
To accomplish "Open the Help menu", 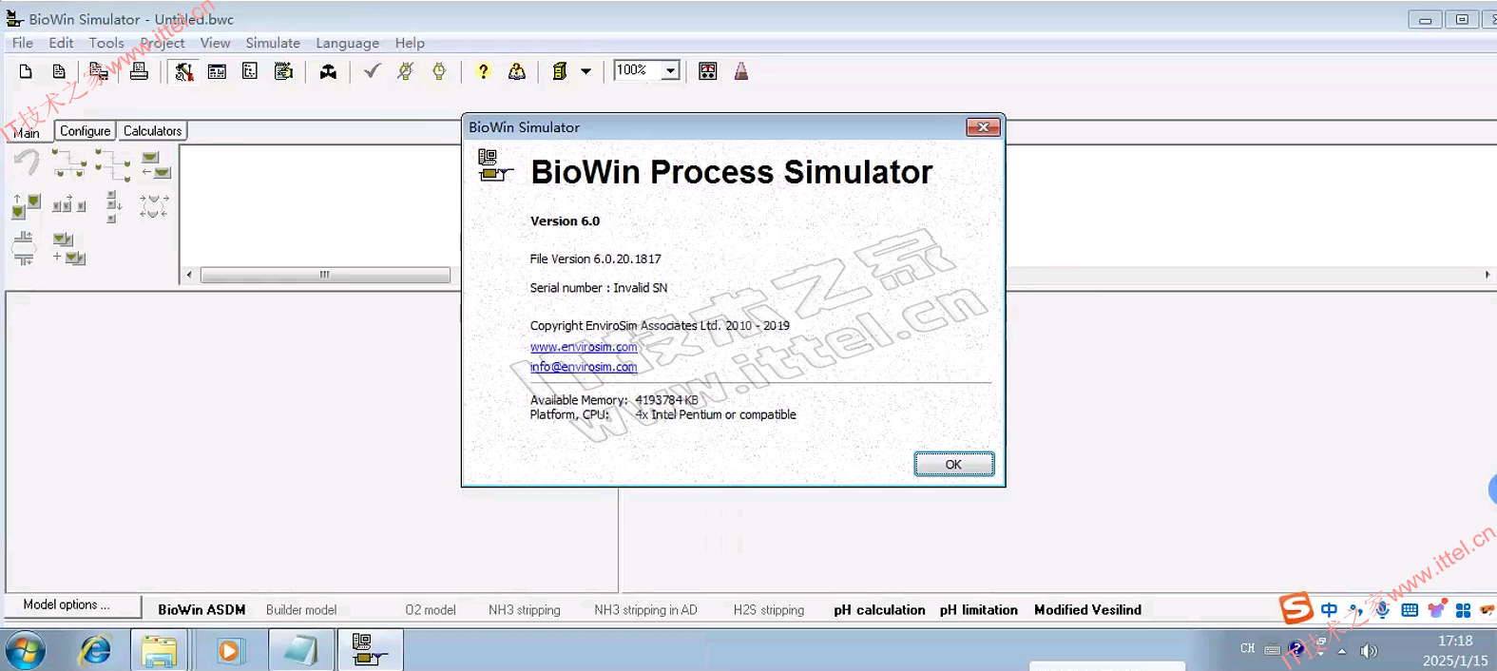I will coord(410,43).
